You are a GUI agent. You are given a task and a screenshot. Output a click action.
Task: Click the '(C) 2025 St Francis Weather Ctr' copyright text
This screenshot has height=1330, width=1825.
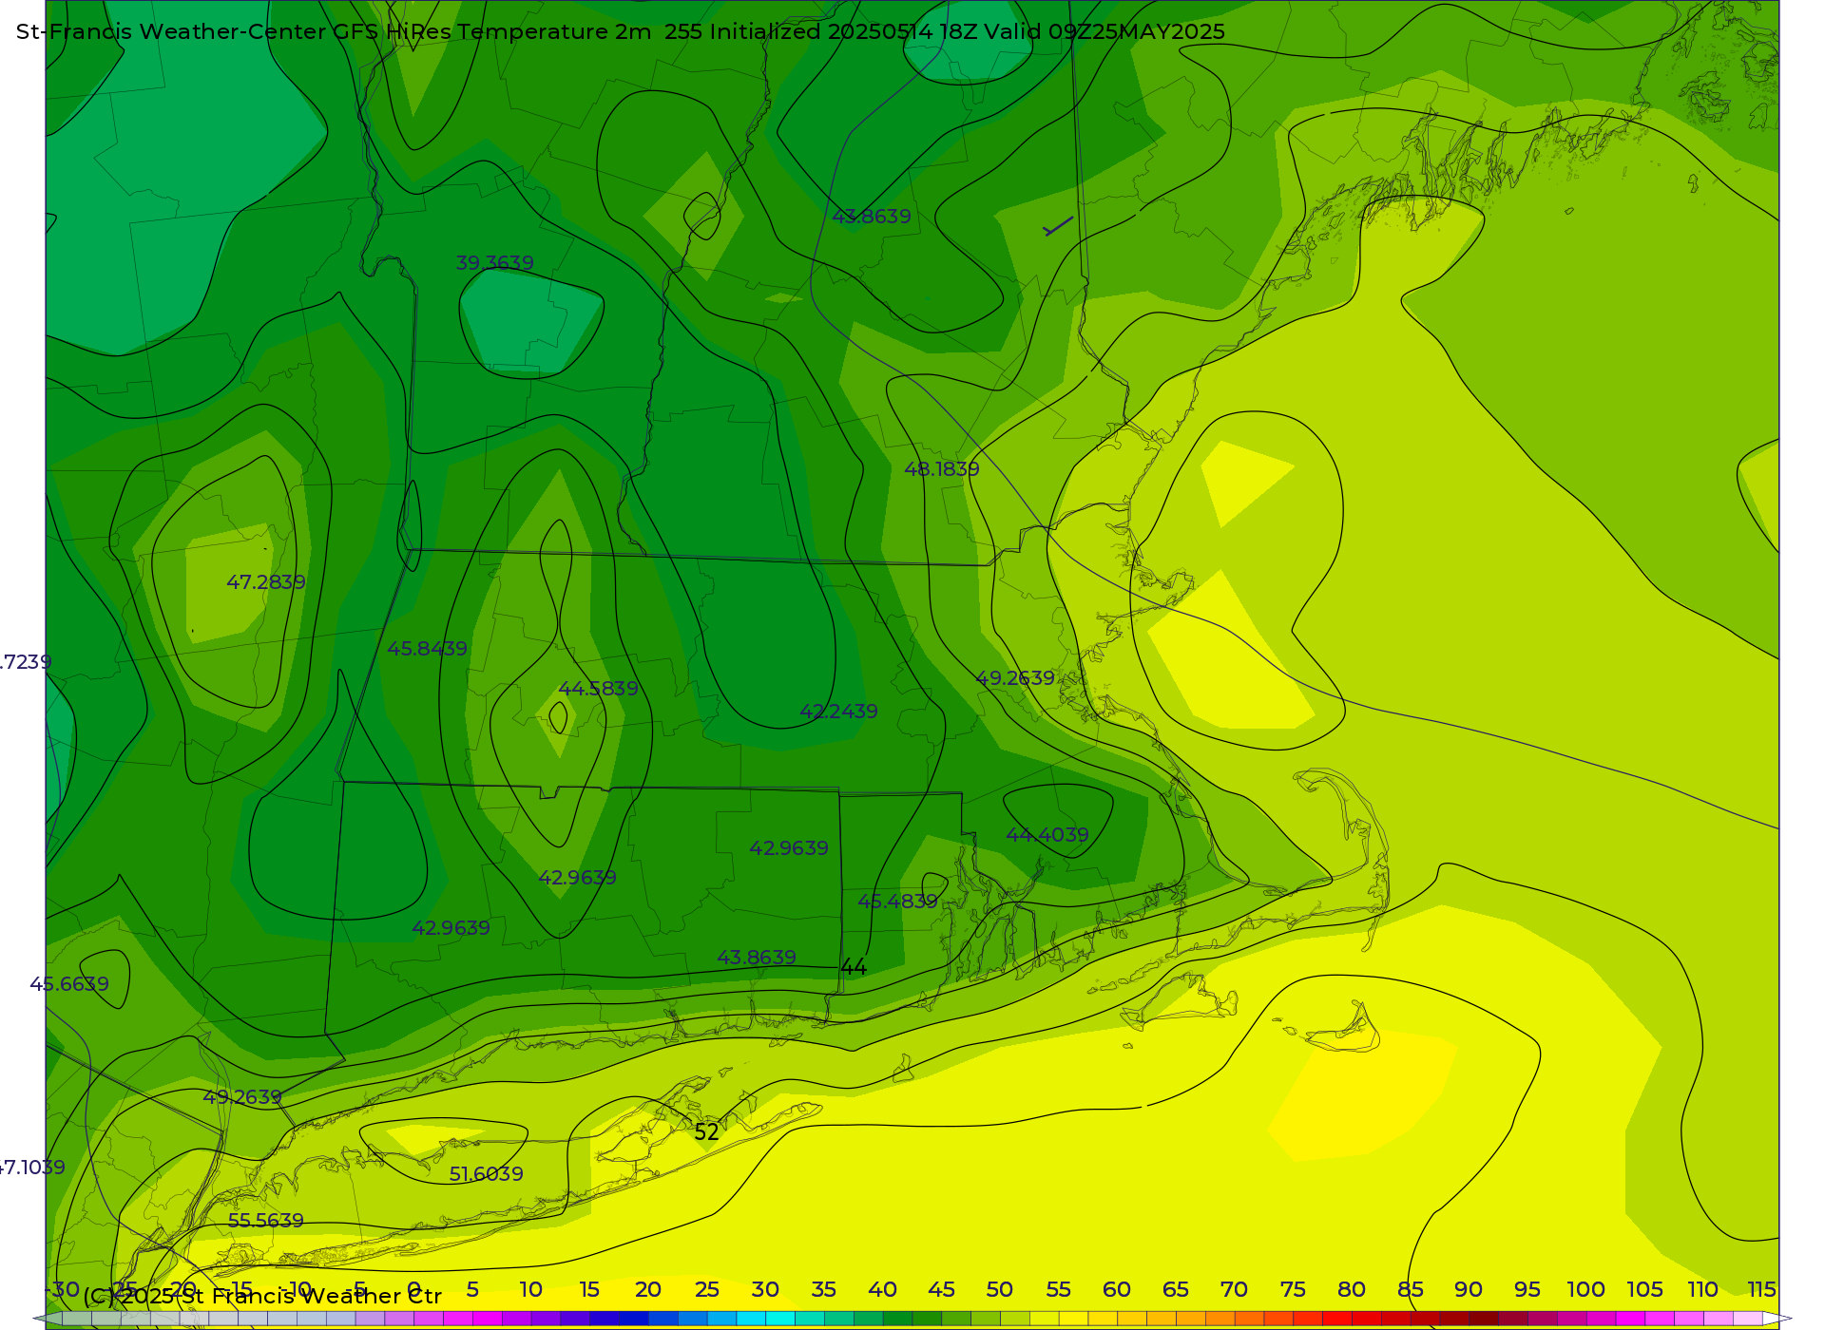pos(262,1296)
